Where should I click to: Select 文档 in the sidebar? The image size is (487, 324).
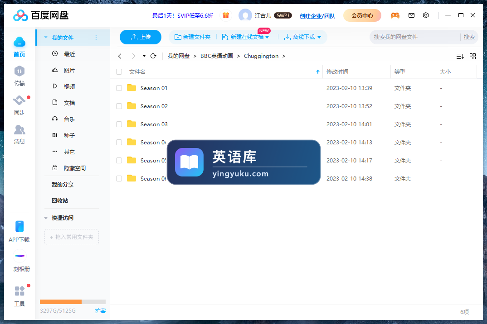[69, 103]
